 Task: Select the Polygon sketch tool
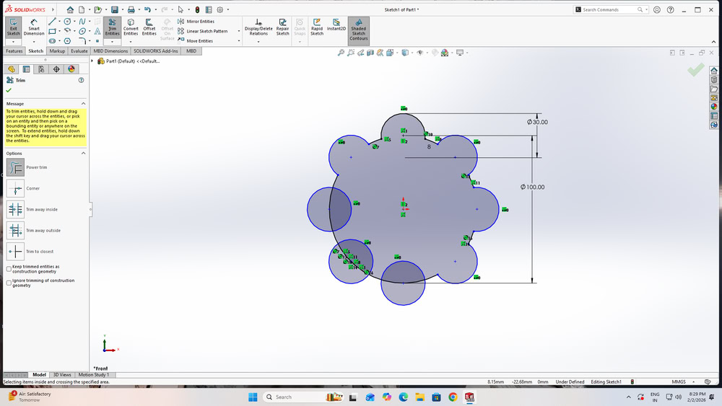67,41
